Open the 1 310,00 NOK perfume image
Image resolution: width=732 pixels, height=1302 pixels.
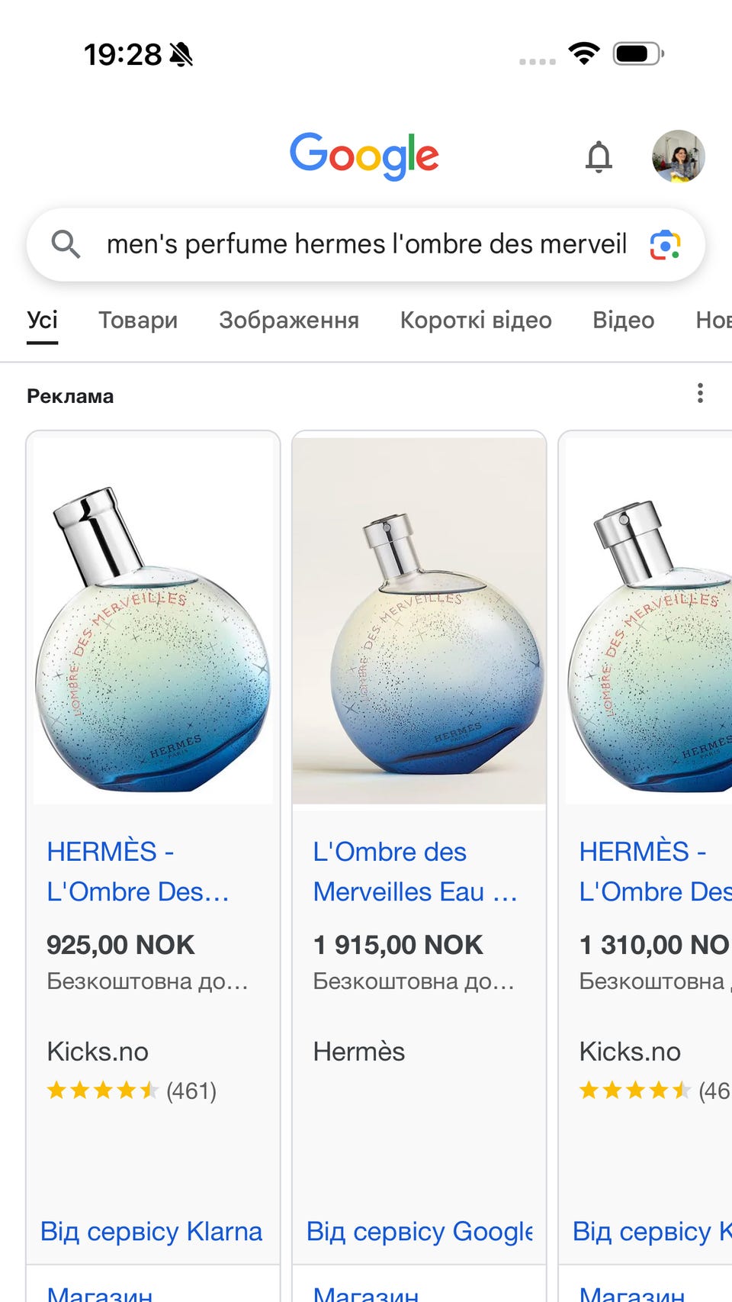click(x=648, y=618)
